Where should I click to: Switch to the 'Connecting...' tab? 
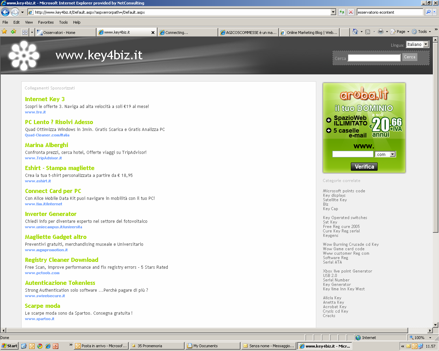188,32
